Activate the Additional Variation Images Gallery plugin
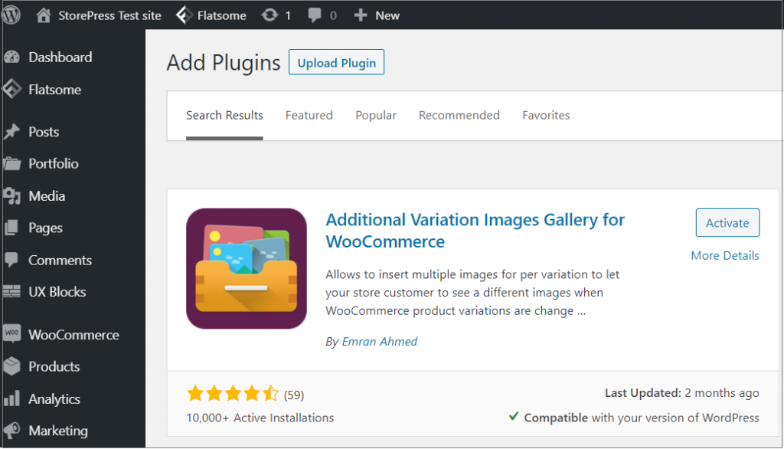The width and height of the screenshot is (784, 449). [727, 223]
